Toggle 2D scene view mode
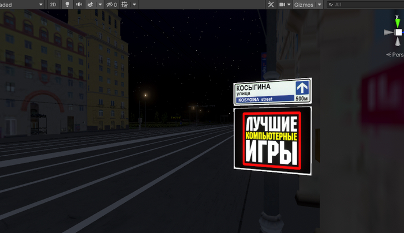This screenshot has height=233, width=404. click(x=53, y=5)
